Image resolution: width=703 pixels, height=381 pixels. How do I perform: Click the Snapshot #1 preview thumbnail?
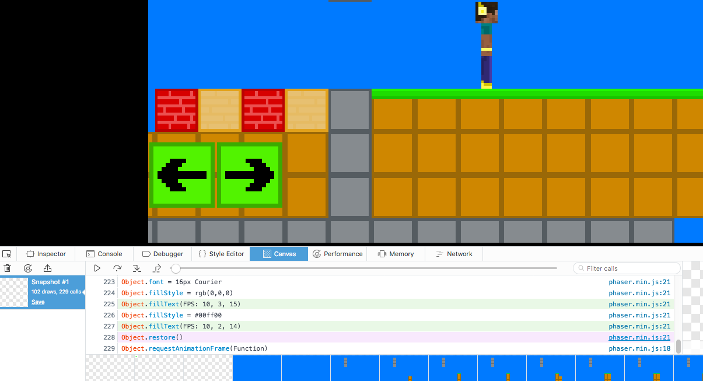pos(14,292)
